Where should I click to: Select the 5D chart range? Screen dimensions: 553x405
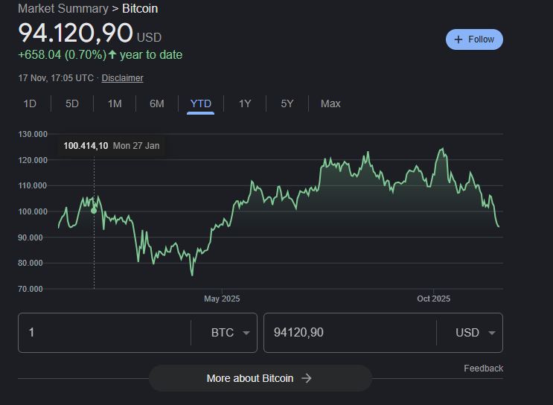tap(72, 103)
